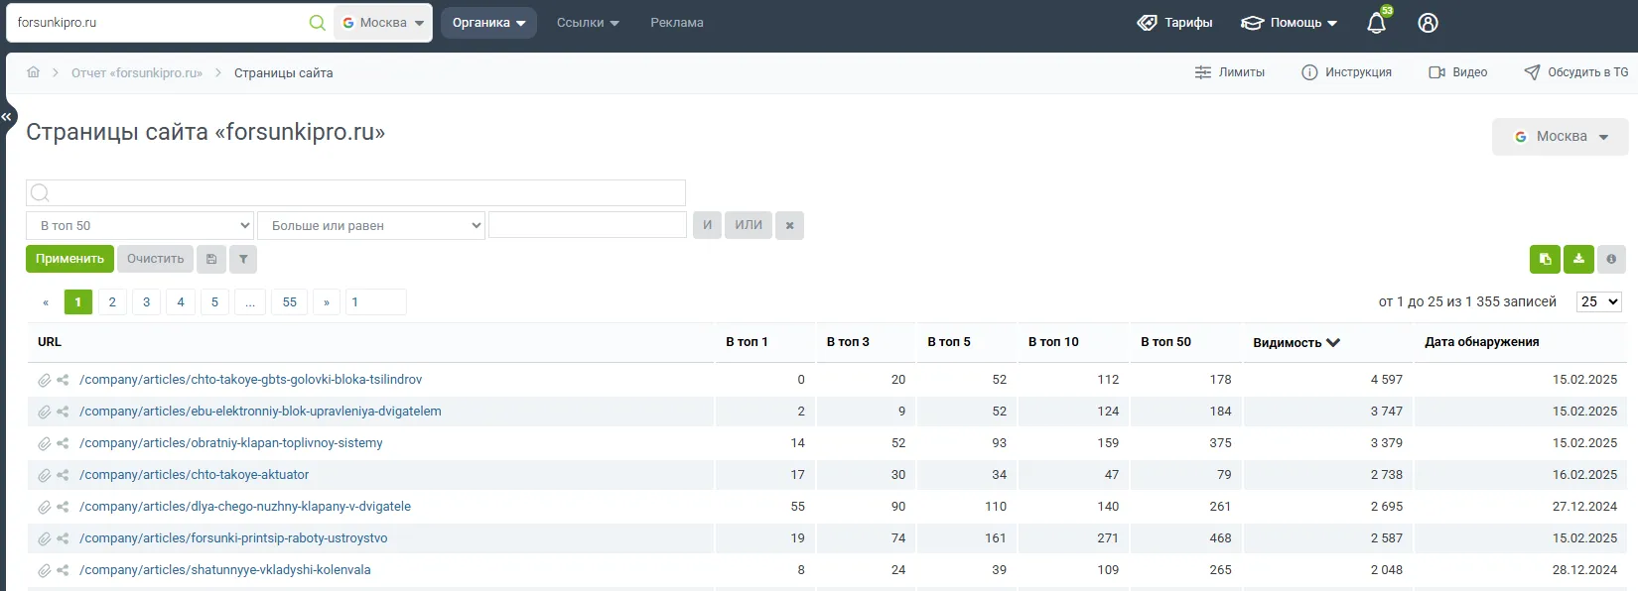Click share icon for chto-takoye-aktuator row
Screen dimensions: 1638x591
tap(63, 475)
